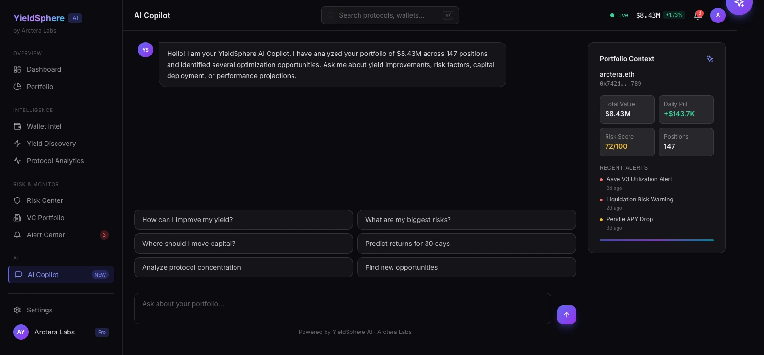
Task: Click the Dashboard grid icon
Action: [17, 69]
